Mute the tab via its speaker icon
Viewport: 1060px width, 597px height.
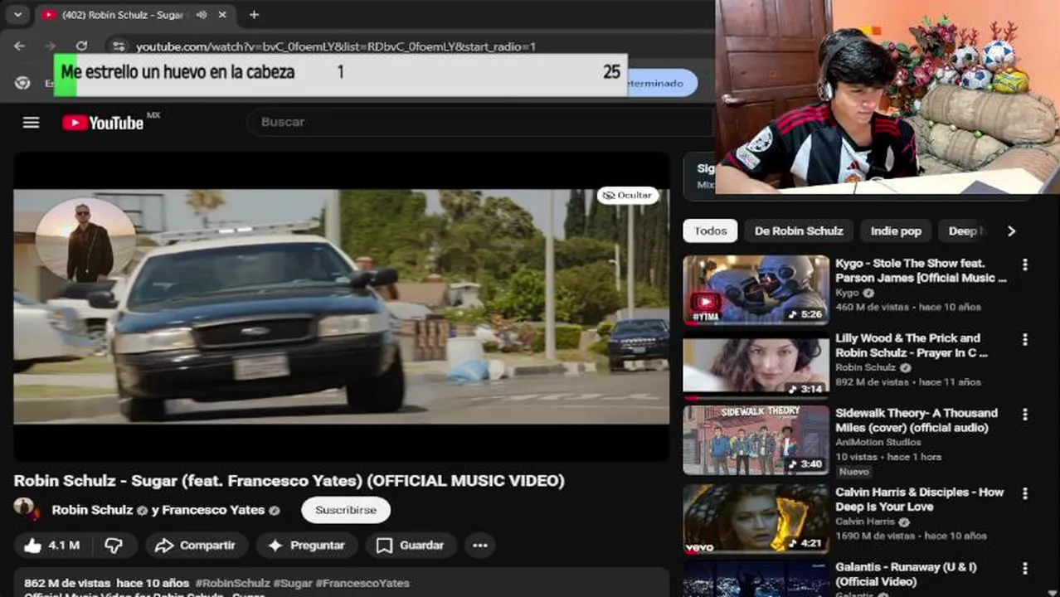[x=202, y=15]
